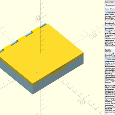Click the TextSize slider handle
Image resolution: width=115 pixels, height=115 pixels.
[x=113, y=53]
